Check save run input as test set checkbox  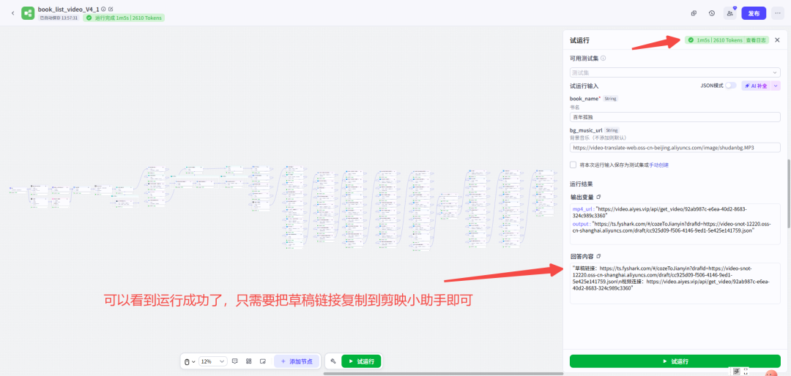(x=573, y=165)
